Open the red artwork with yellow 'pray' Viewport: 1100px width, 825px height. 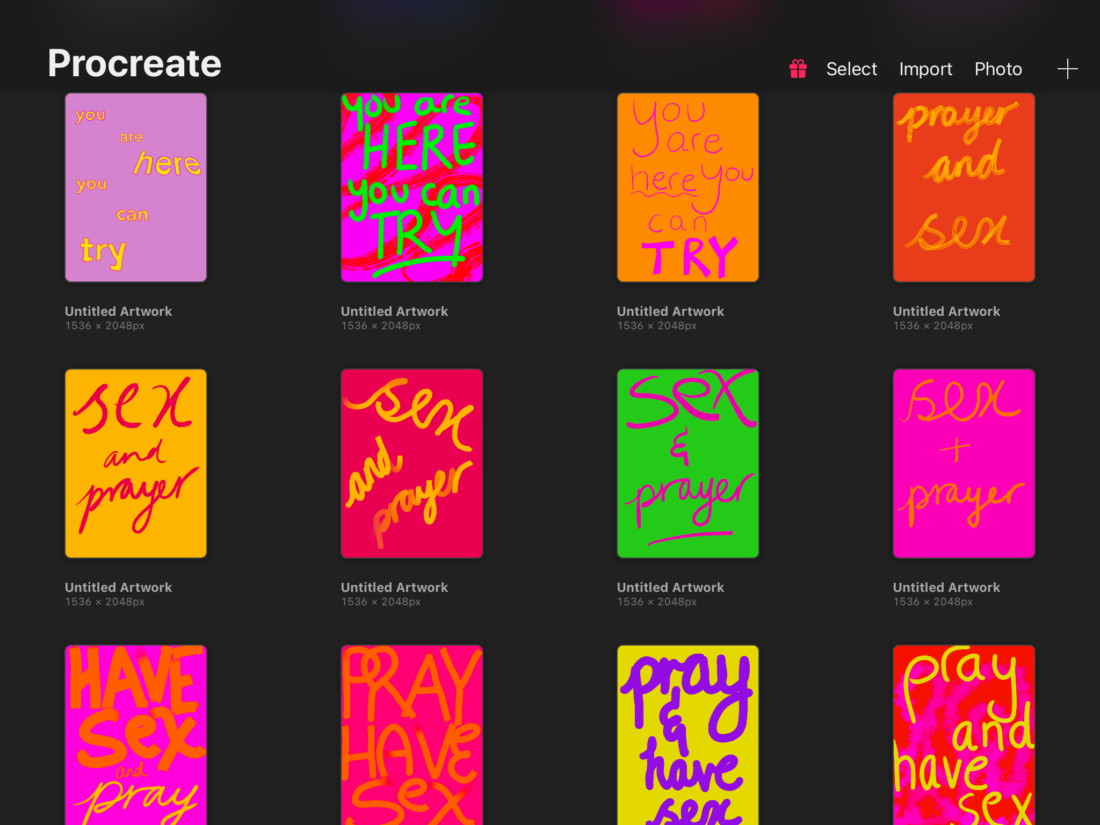click(x=964, y=735)
